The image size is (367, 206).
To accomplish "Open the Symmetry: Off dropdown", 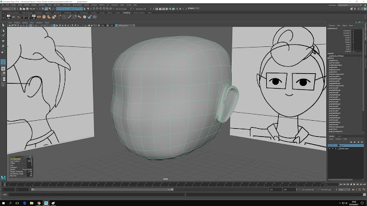I will 140,9.
